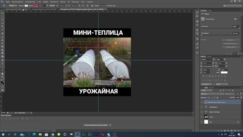Open the Изображение menu
Image resolution: width=243 pixels, height=137 pixels.
(30, 2)
